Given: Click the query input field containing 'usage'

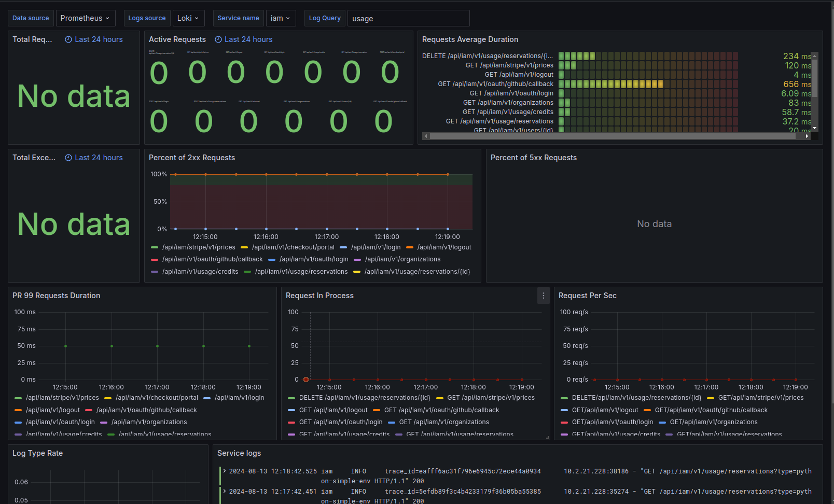Looking at the screenshot, I should click(408, 18).
